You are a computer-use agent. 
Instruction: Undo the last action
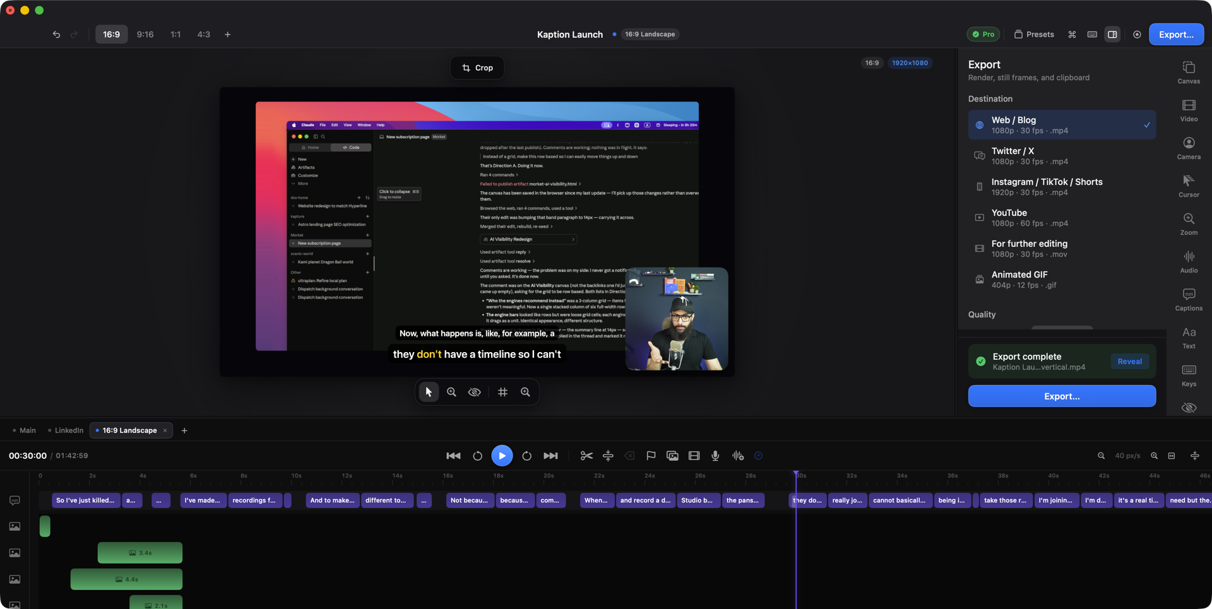56,34
